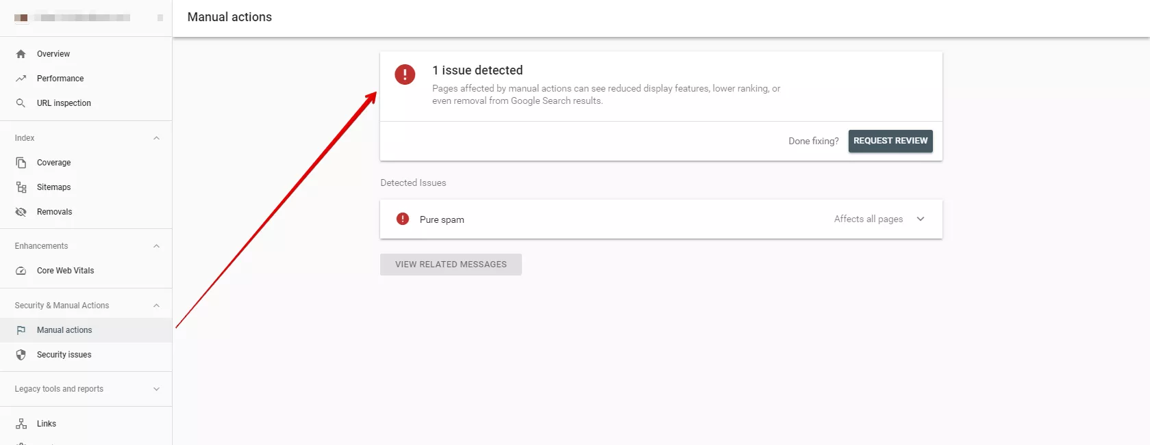Open the property selector dropdown arrow

click(160, 18)
